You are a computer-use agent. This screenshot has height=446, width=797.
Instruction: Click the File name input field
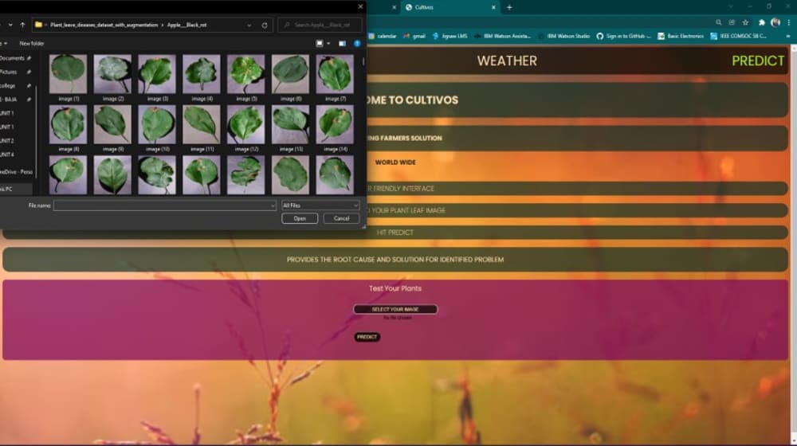(x=162, y=205)
